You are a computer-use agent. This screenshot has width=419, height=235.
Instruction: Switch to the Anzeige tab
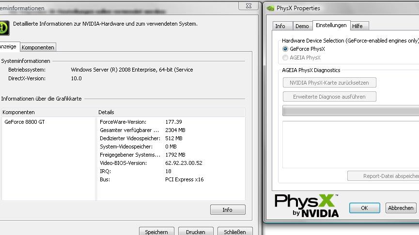coord(9,47)
